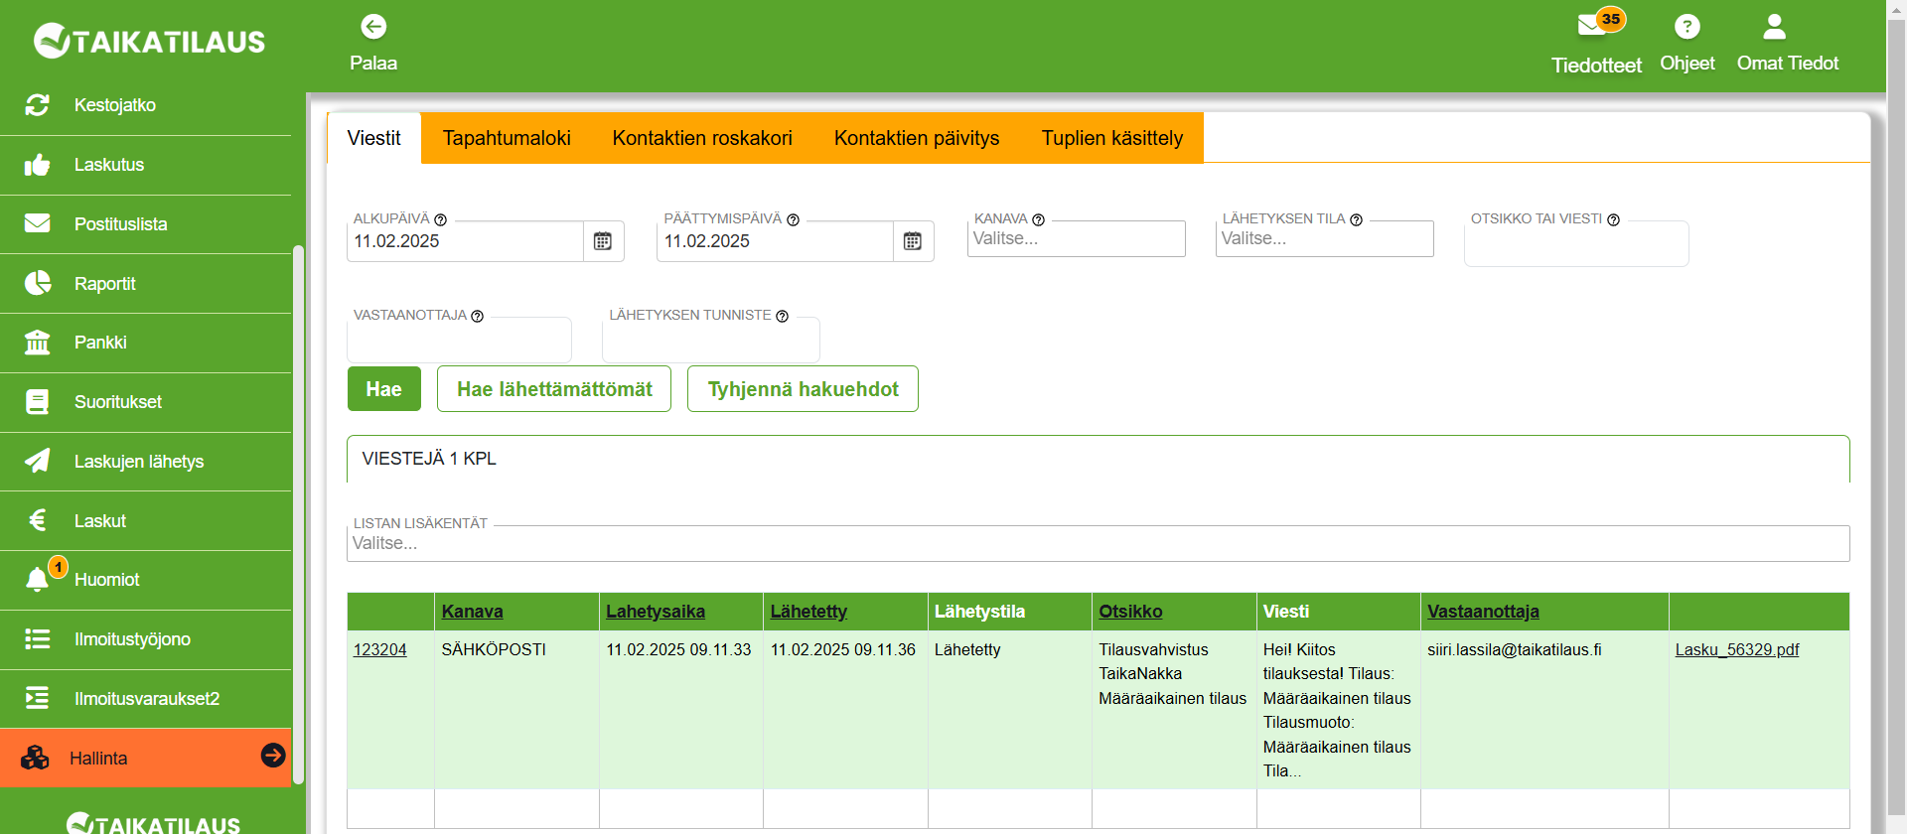Click the VIESTEJÄ 1 KPL summary text
This screenshot has width=1907, height=834.
(x=429, y=459)
